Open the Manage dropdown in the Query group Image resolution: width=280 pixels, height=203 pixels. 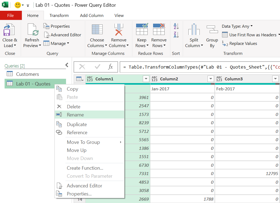56,44
